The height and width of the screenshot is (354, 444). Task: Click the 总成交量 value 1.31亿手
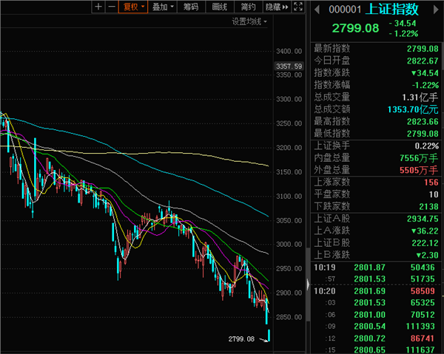click(x=420, y=98)
